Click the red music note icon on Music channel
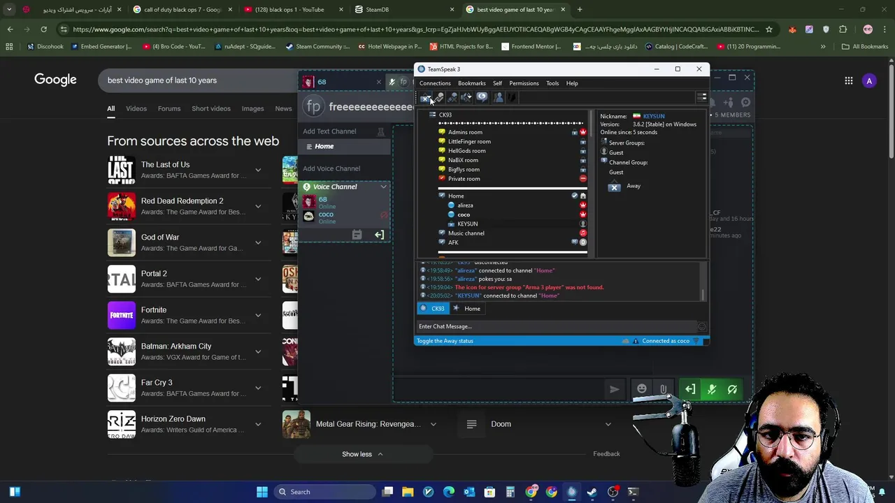 click(x=583, y=233)
